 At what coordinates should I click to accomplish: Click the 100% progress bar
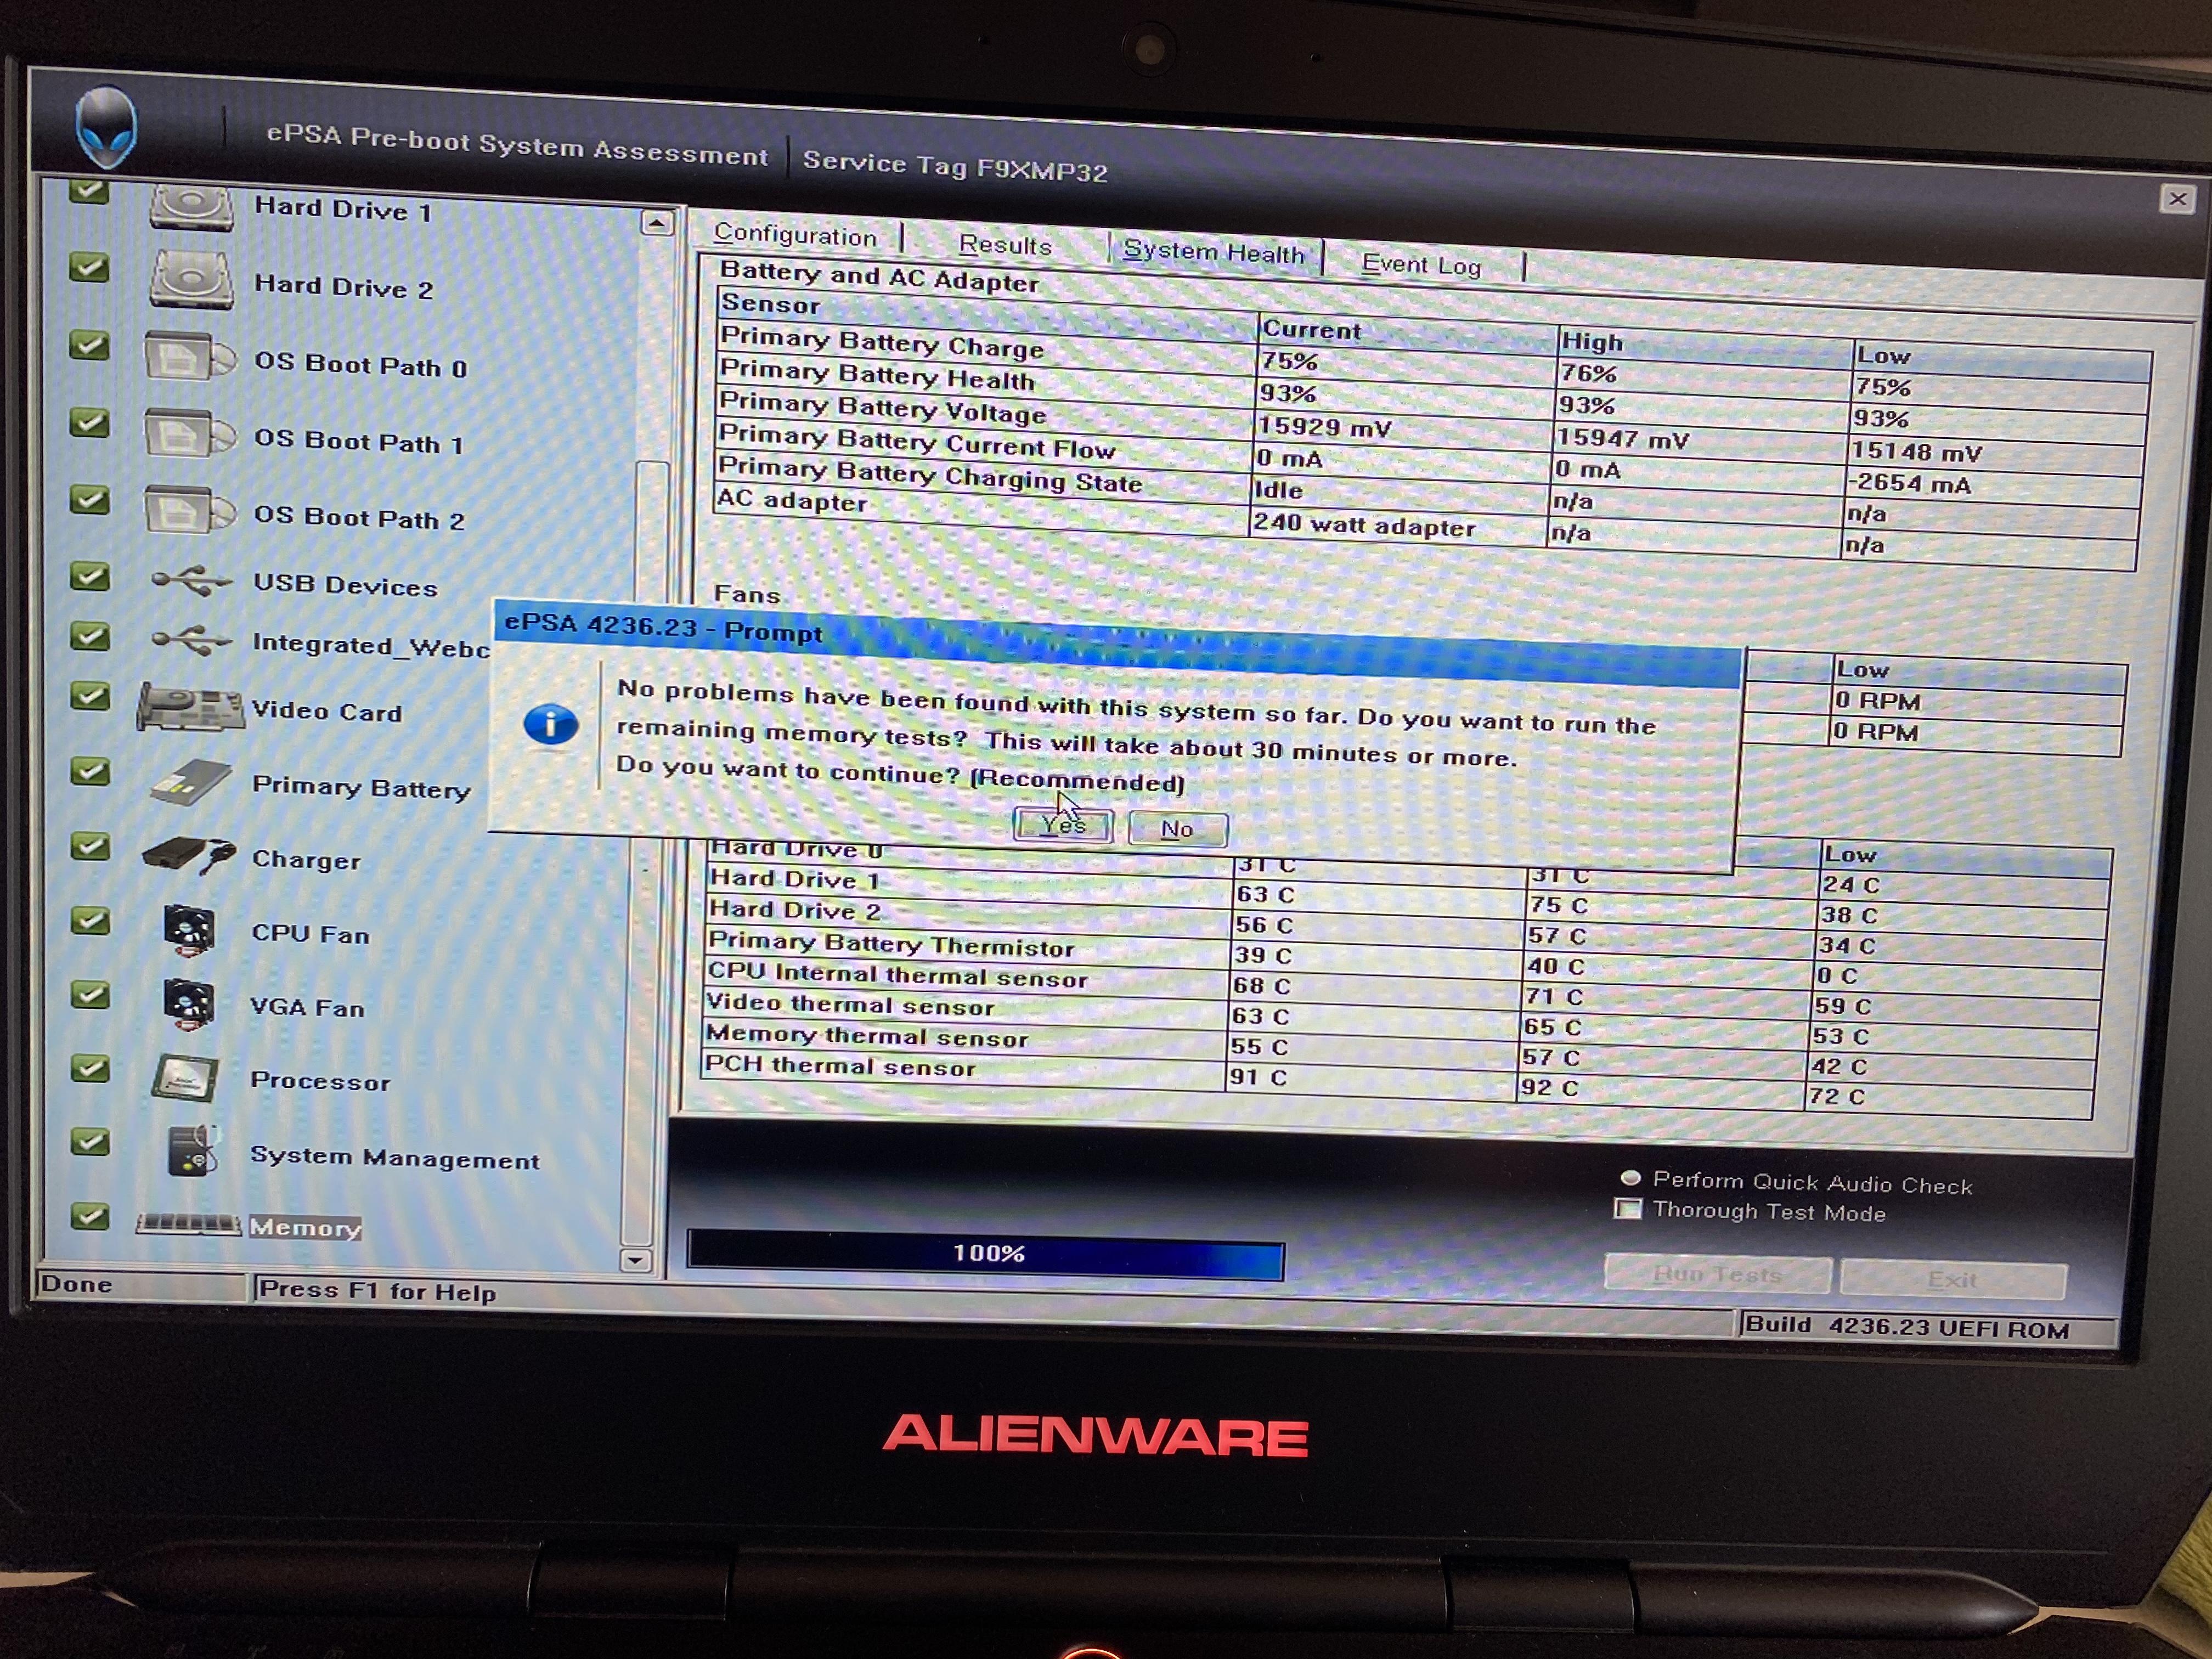(x=985, y=1255)
